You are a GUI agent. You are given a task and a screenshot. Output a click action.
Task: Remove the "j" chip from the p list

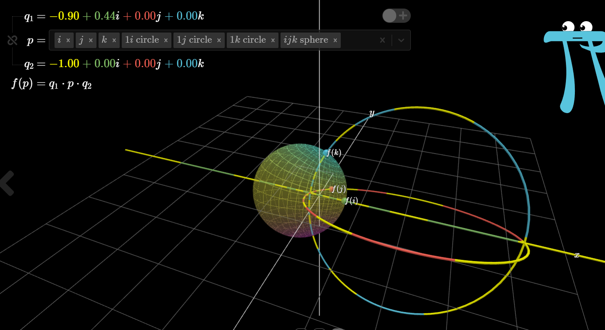[x=90, y=40]
